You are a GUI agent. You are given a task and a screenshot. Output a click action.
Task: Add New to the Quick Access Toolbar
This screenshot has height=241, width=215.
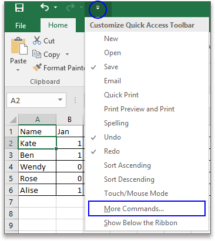147,39
